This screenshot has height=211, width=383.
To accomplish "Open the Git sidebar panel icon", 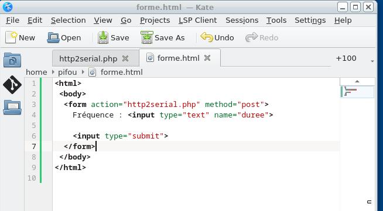I will coord(12,85).
